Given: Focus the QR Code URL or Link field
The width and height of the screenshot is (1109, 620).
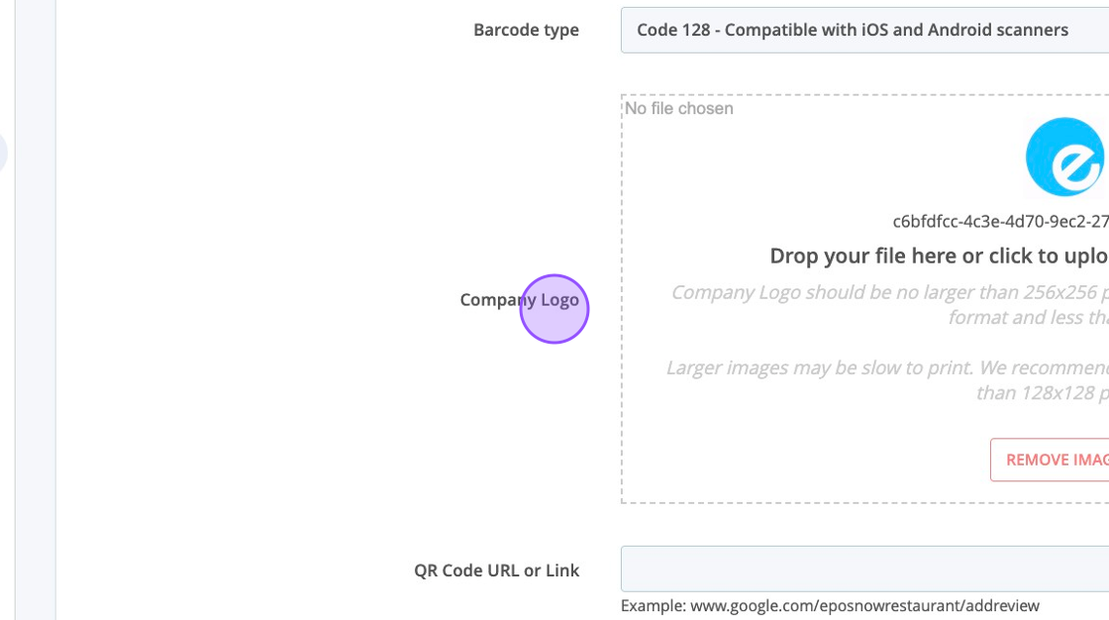Looking at the screenshot, I should [863, 569].
